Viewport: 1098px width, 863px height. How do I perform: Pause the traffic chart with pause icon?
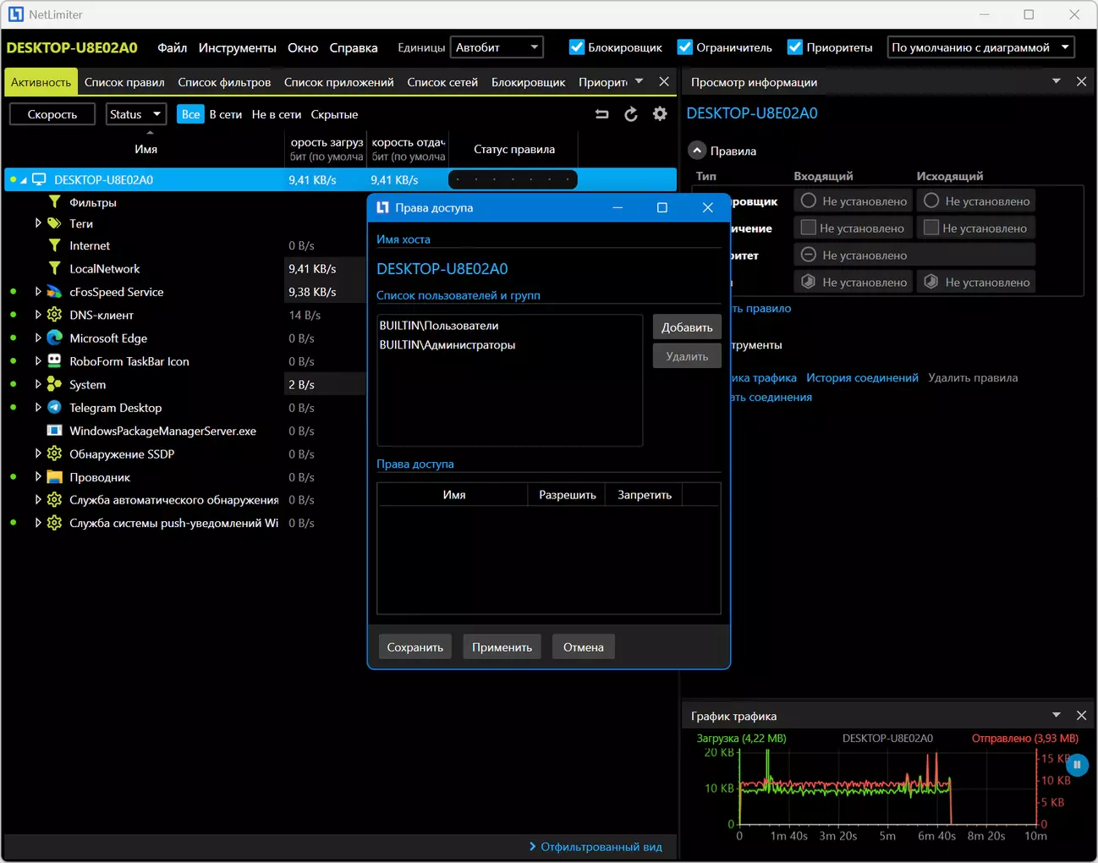(1077, 765)
